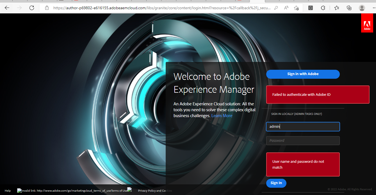This screenshot has width=376, height=195.
Task: Click the Adobe logo in the top-right corner
Action: coord(367,23)
